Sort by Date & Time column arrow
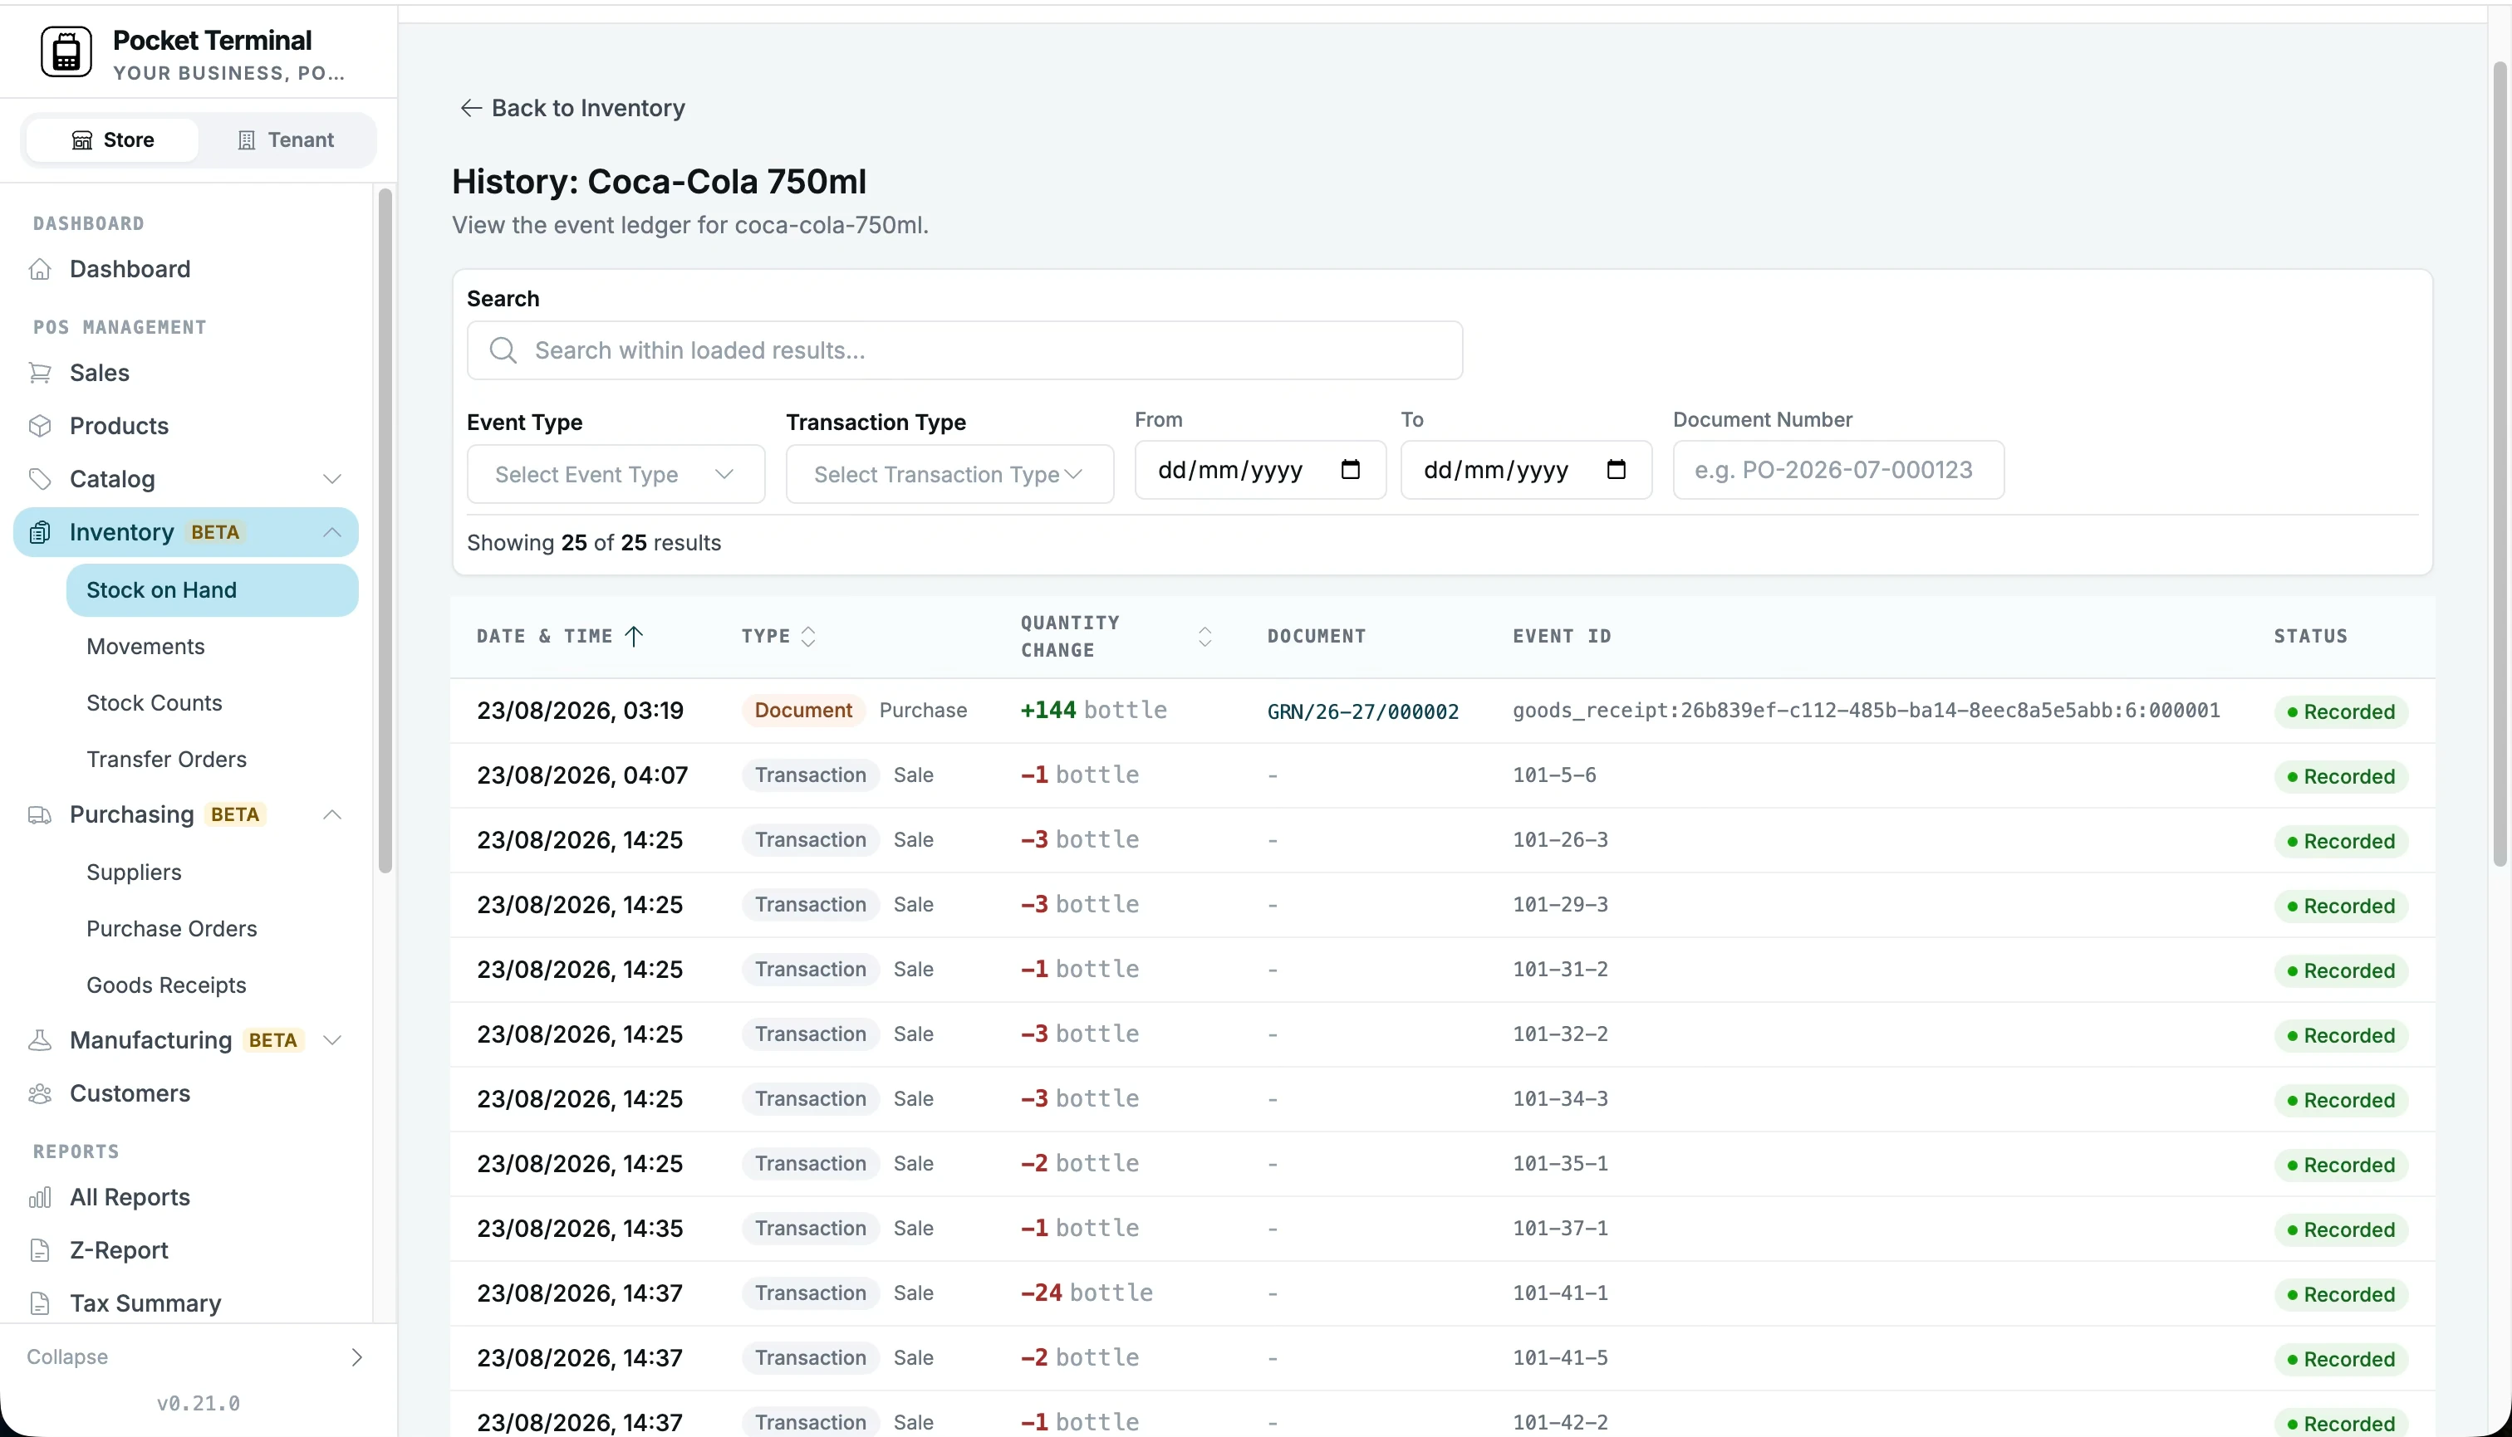2512x1437 pixels. [x=635, y=637]
